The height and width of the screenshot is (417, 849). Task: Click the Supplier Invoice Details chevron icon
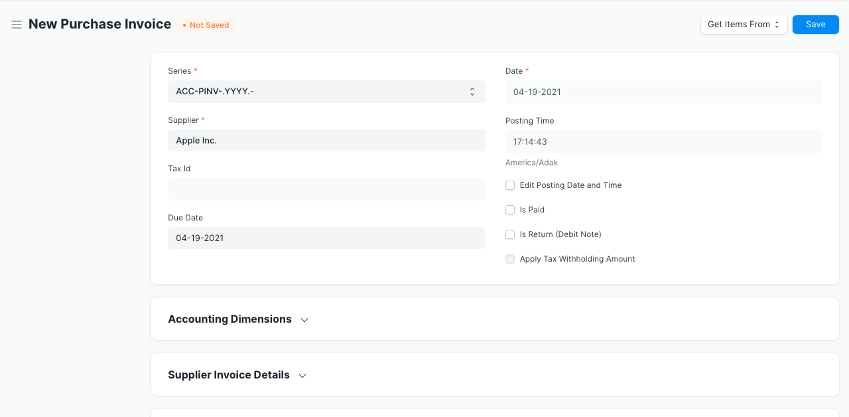pyautogui.click(x=302, y=375)
